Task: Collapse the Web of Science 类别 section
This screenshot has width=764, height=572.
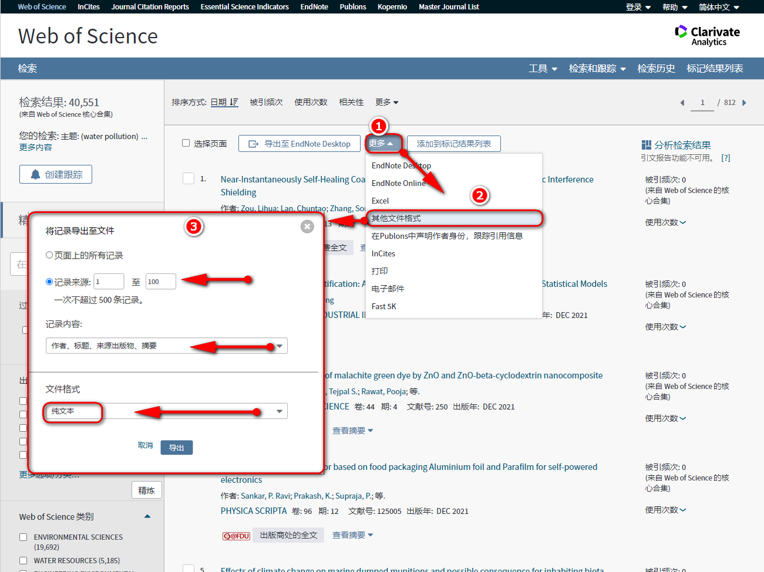Action: click(x=147, y=516)
